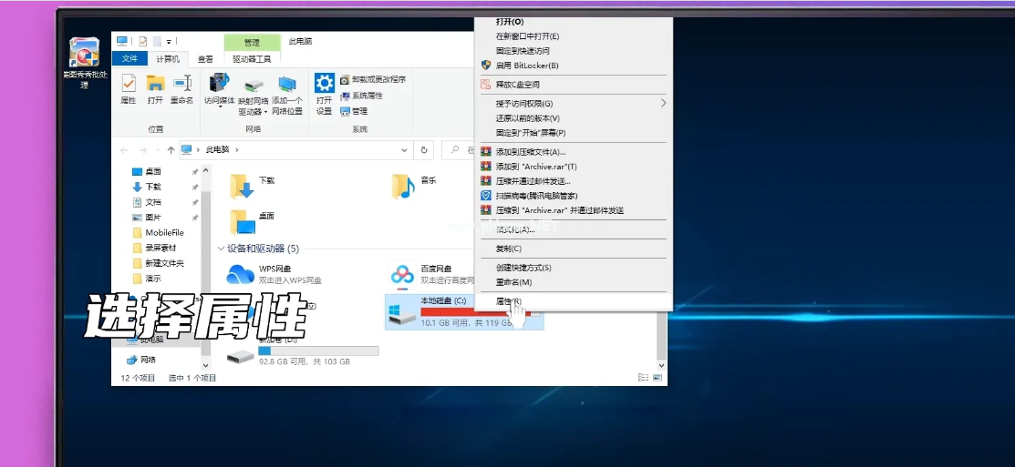This screenshot has width=1015, height=467.
Task: Open the address bar history dropdown
Action: [406, 149]
